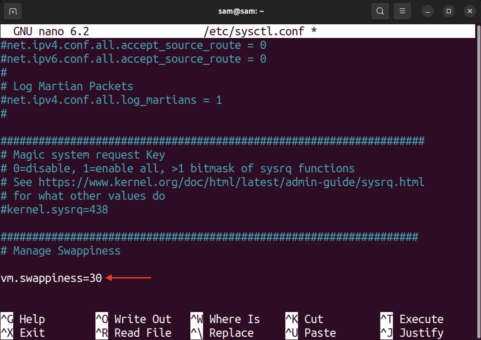Click the ^K Cut shortcut
Image resolution: width=481 pixels, height=340 pixels.
point(304,319)
